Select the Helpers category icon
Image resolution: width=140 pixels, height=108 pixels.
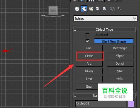pyautogui.click(x=105, y=9)
